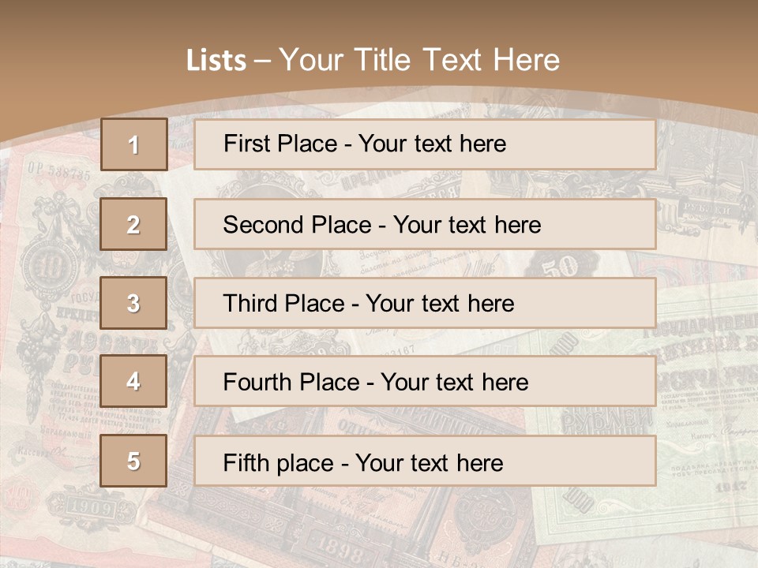Click 'Your text here' in Second Place bar

(467, 225)
